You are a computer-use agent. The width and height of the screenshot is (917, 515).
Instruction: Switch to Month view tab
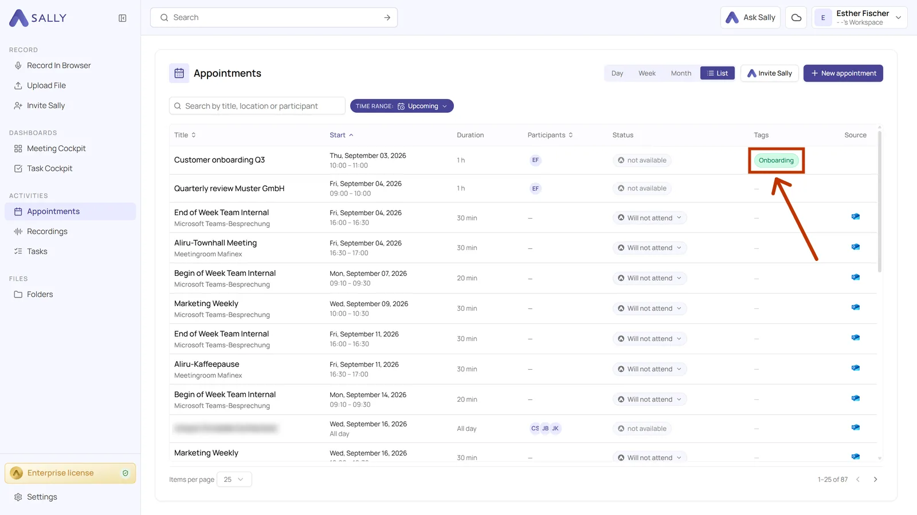coord(681,73)
